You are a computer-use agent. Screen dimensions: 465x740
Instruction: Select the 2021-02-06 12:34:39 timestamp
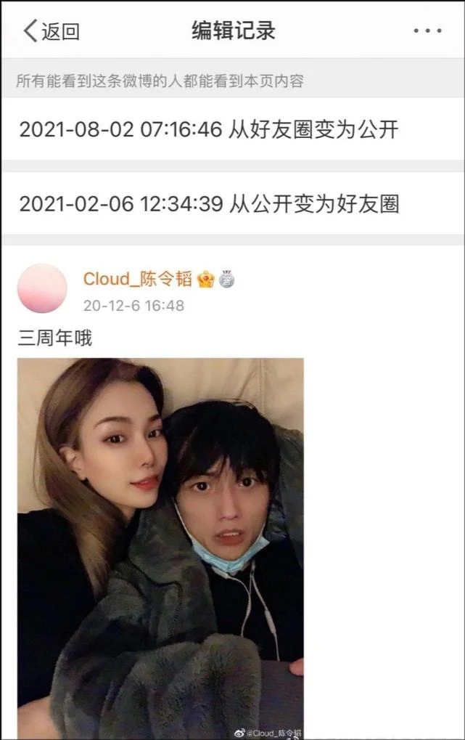point(120,204)
